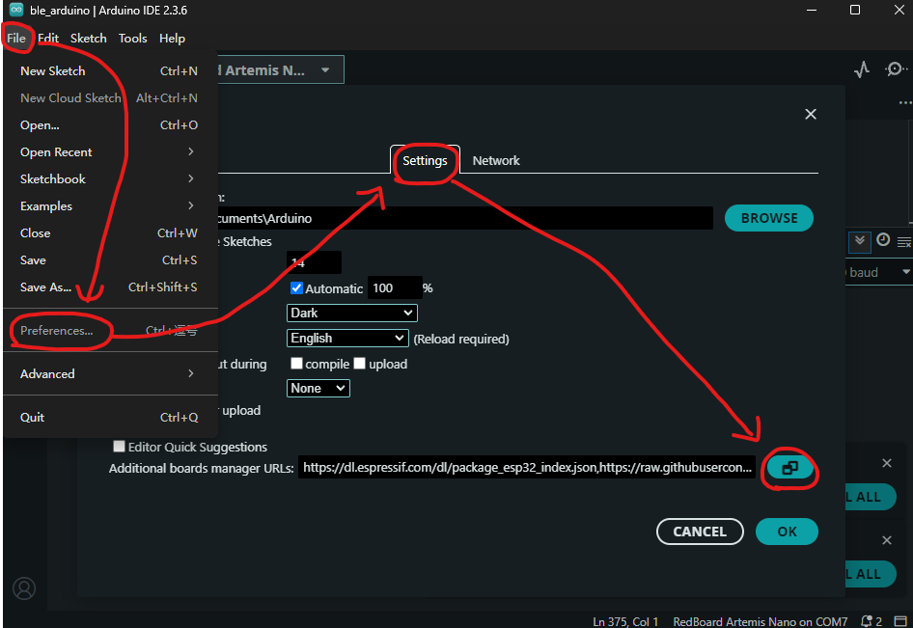The width and height of the screenshot is (913, 628).
Task: Expand compiler warnings None dropdown
Action: (318, 388)
